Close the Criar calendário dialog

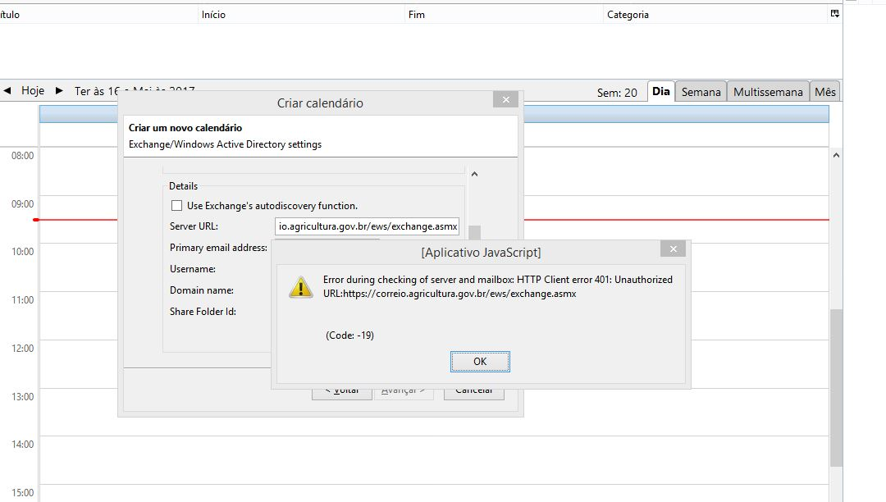(505, 99)
